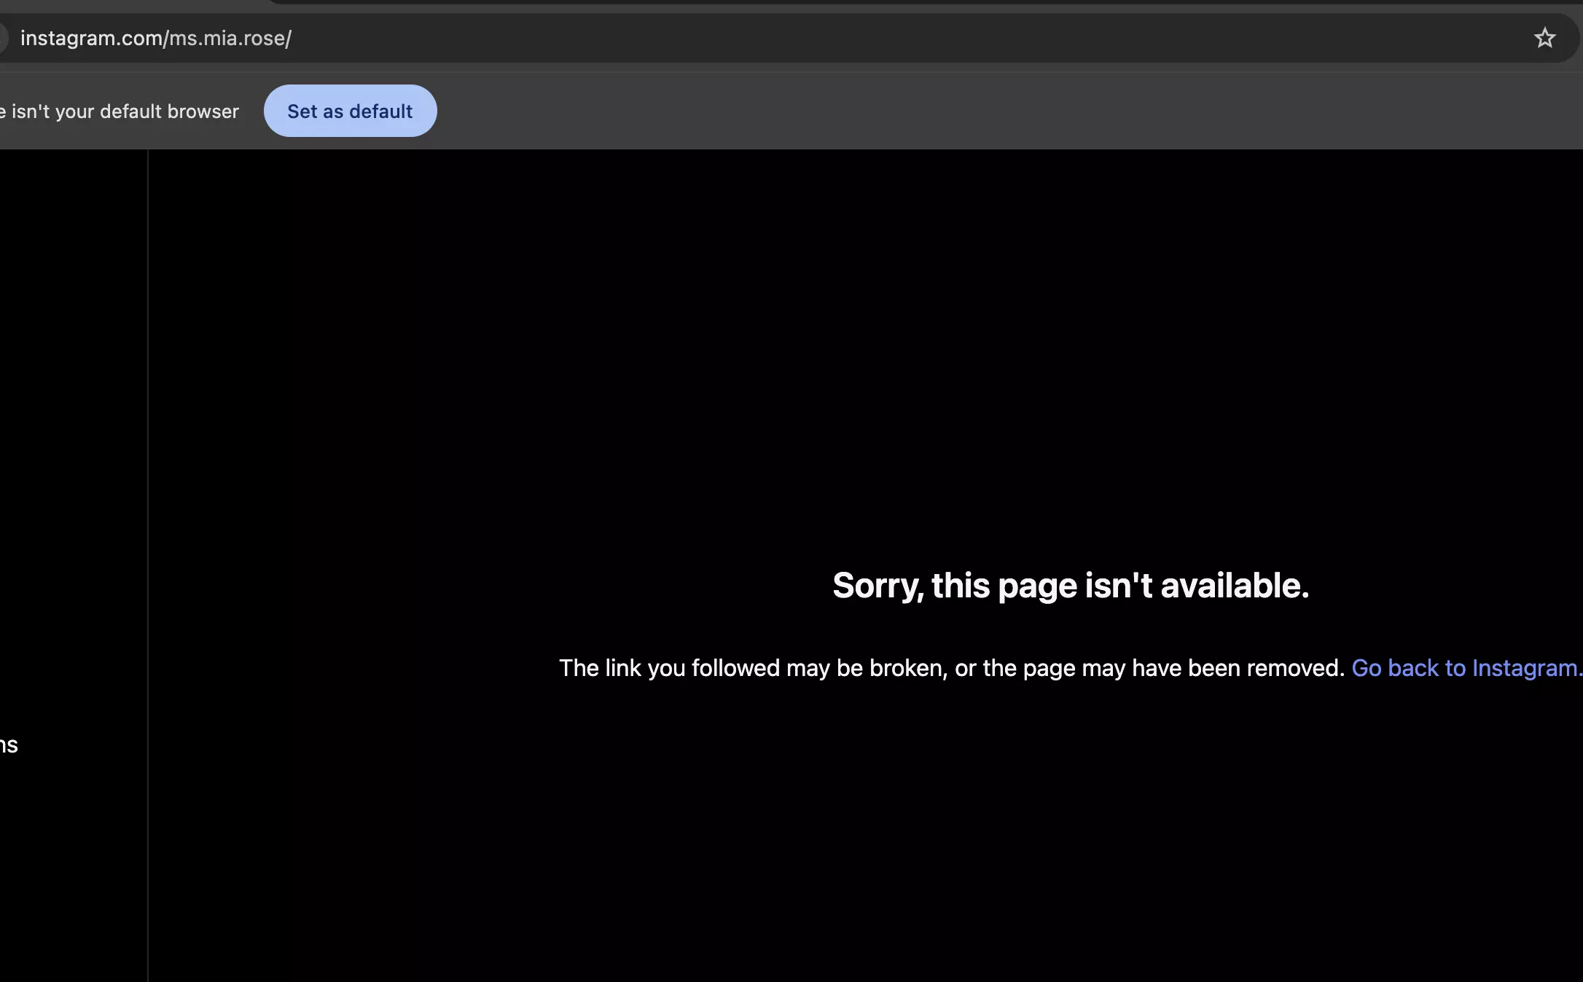This screenshot has width=1583, height=982.
Task: Bookmark this page with the star icon
Action: tap(1544, 38)
